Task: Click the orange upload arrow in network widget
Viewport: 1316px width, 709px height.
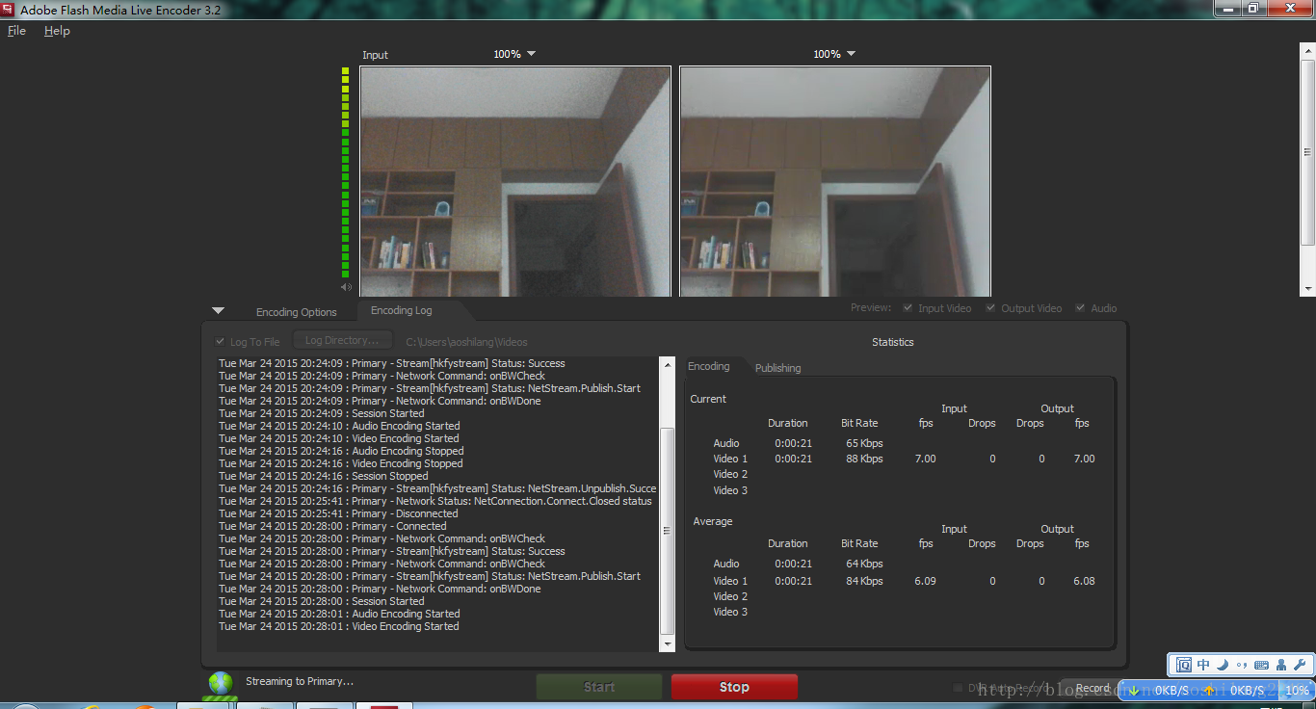Action: coord(1209,691)
